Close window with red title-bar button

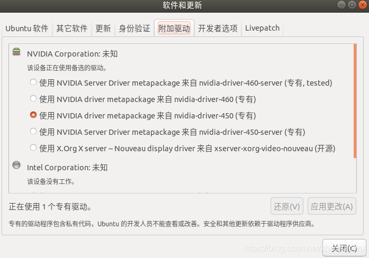363,5
